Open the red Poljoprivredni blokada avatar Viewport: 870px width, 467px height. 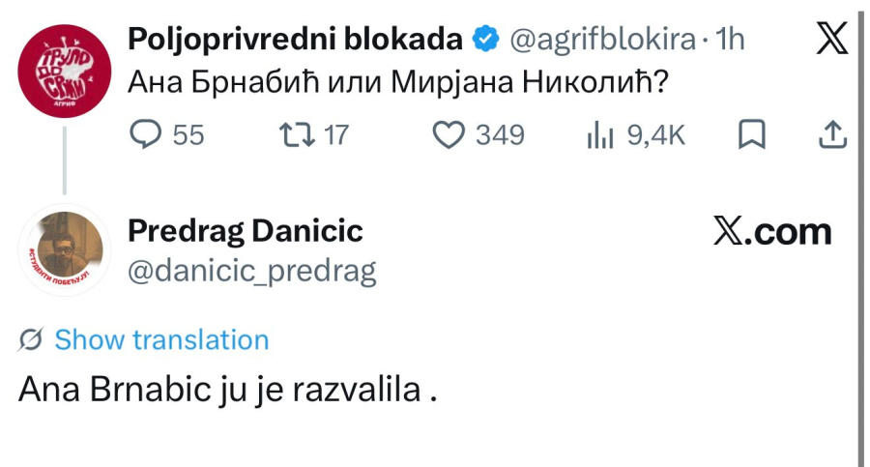[x=65, y=72]
